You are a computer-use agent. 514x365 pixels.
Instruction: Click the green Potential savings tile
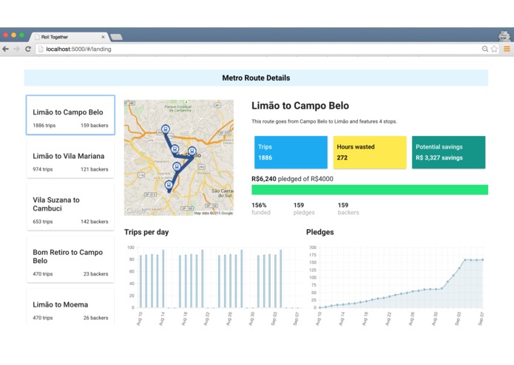click(x=448, y=152)
